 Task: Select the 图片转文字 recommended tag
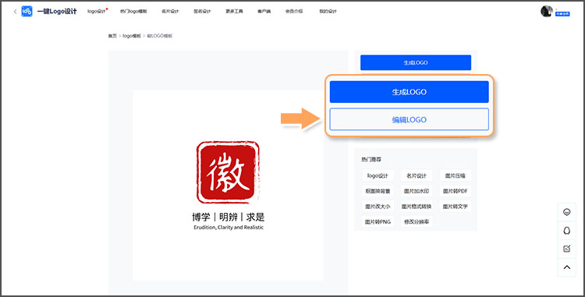456,206
